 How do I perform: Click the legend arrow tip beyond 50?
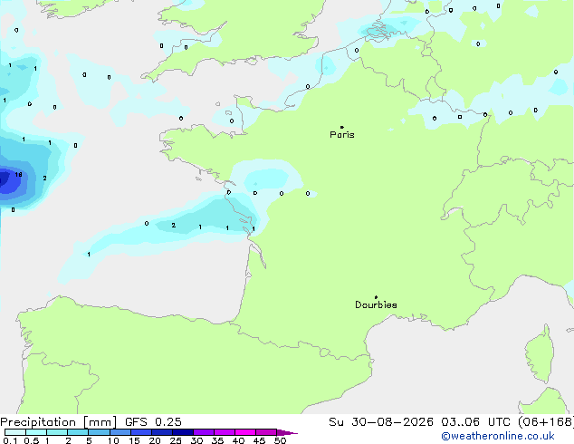point(287,432)
